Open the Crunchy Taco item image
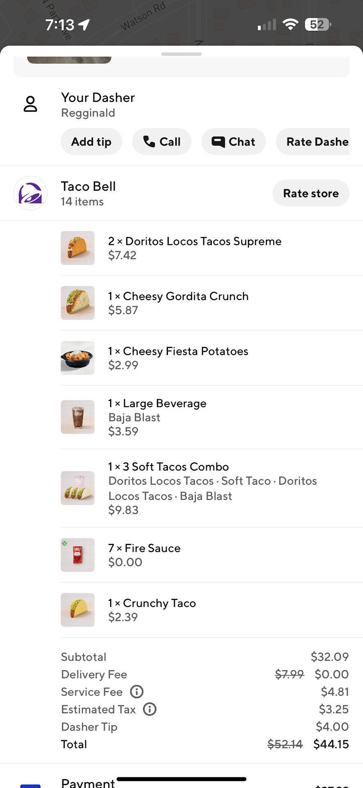The height and width of the screenshot is (788, 363). click(x=78, y=610)
